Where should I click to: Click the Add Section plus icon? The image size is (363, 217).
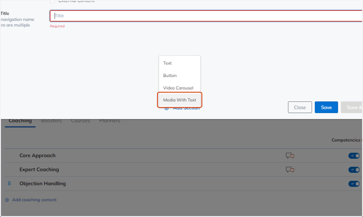click(x=167, y=108)
